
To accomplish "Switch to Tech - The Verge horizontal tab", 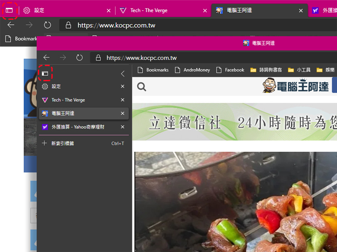I will click(162, 10).
